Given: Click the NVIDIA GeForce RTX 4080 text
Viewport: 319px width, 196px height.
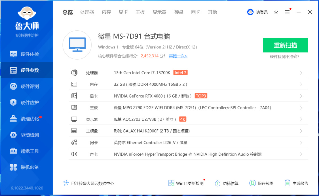Looking at the screenshot, I should 138,96.
